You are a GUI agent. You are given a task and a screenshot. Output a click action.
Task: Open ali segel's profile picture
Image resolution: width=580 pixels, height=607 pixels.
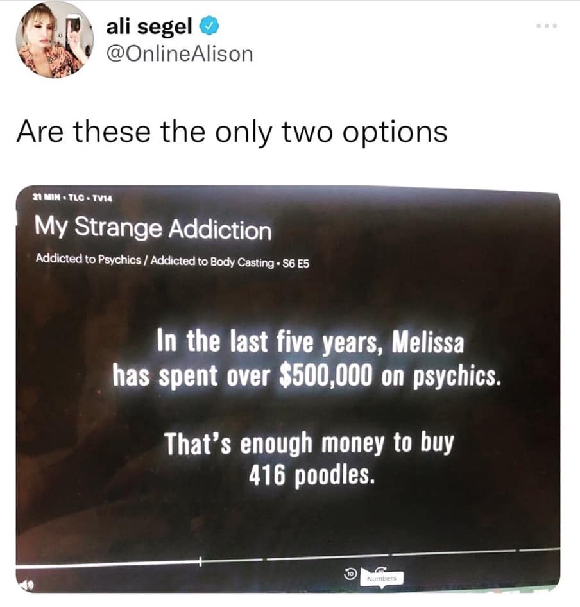55,40
